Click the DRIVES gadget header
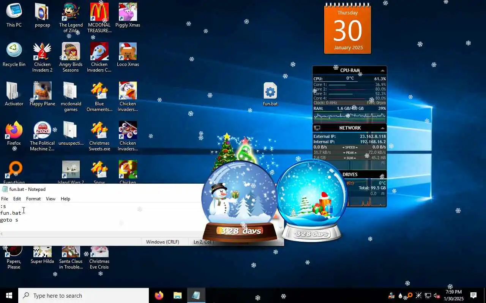 [349, 175]
